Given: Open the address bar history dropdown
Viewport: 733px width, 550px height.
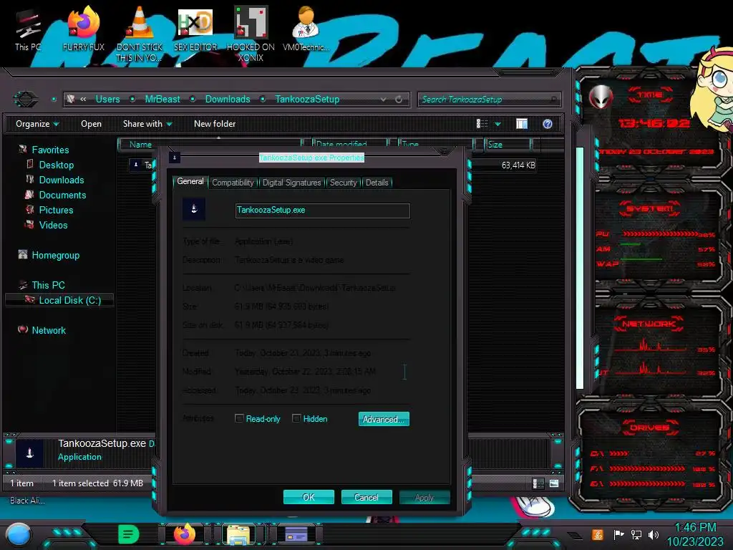Looking at the screenshot, I should [x=384, y=99].
